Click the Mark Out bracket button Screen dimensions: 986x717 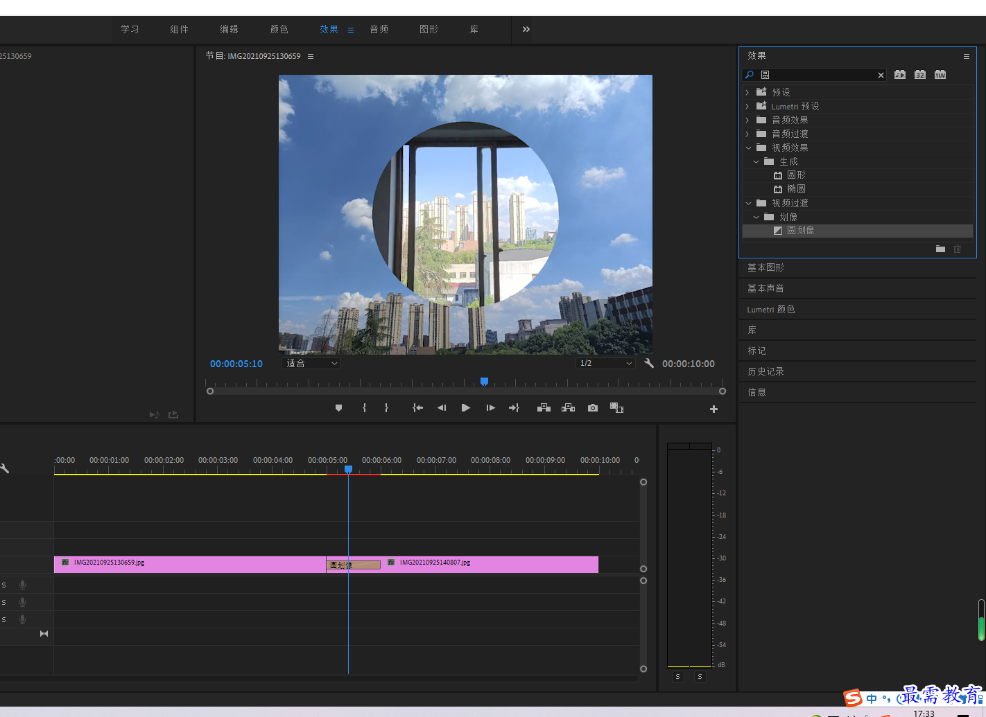(x=386, y=408)
